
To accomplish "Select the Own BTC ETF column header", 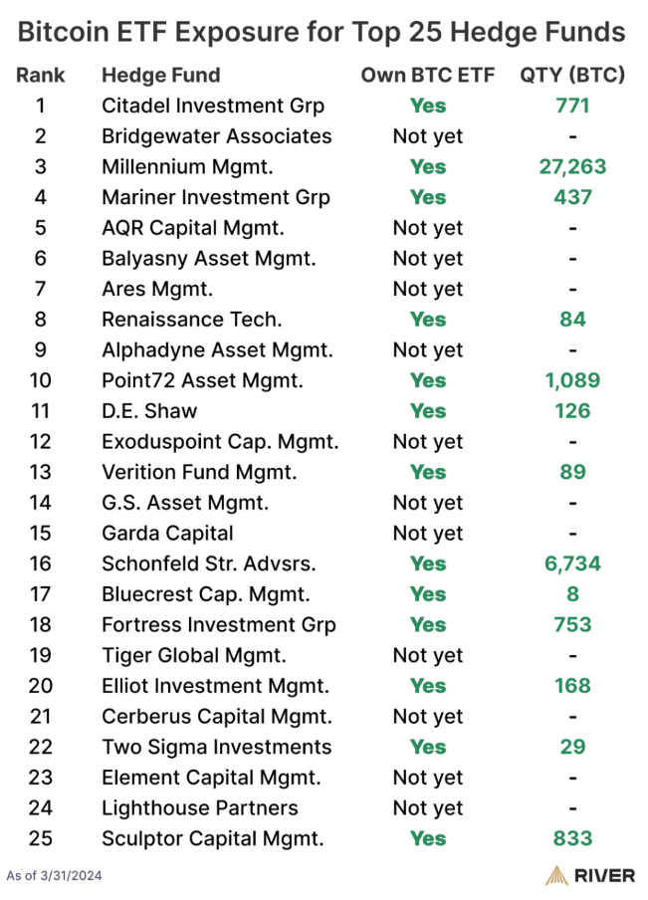I will (428, 75).
